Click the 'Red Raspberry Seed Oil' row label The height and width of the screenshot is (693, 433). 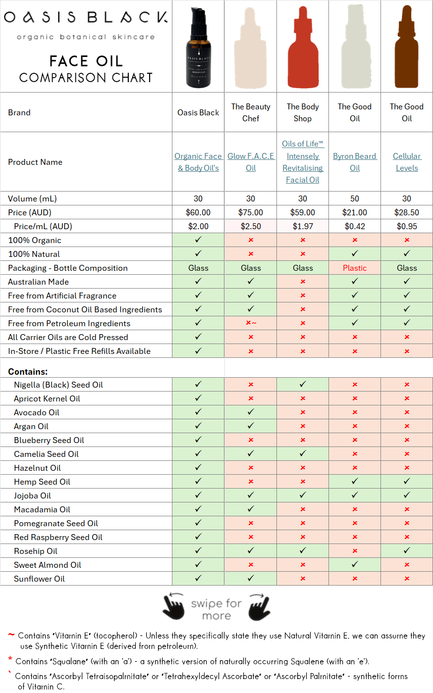click(x=58, y=537)
